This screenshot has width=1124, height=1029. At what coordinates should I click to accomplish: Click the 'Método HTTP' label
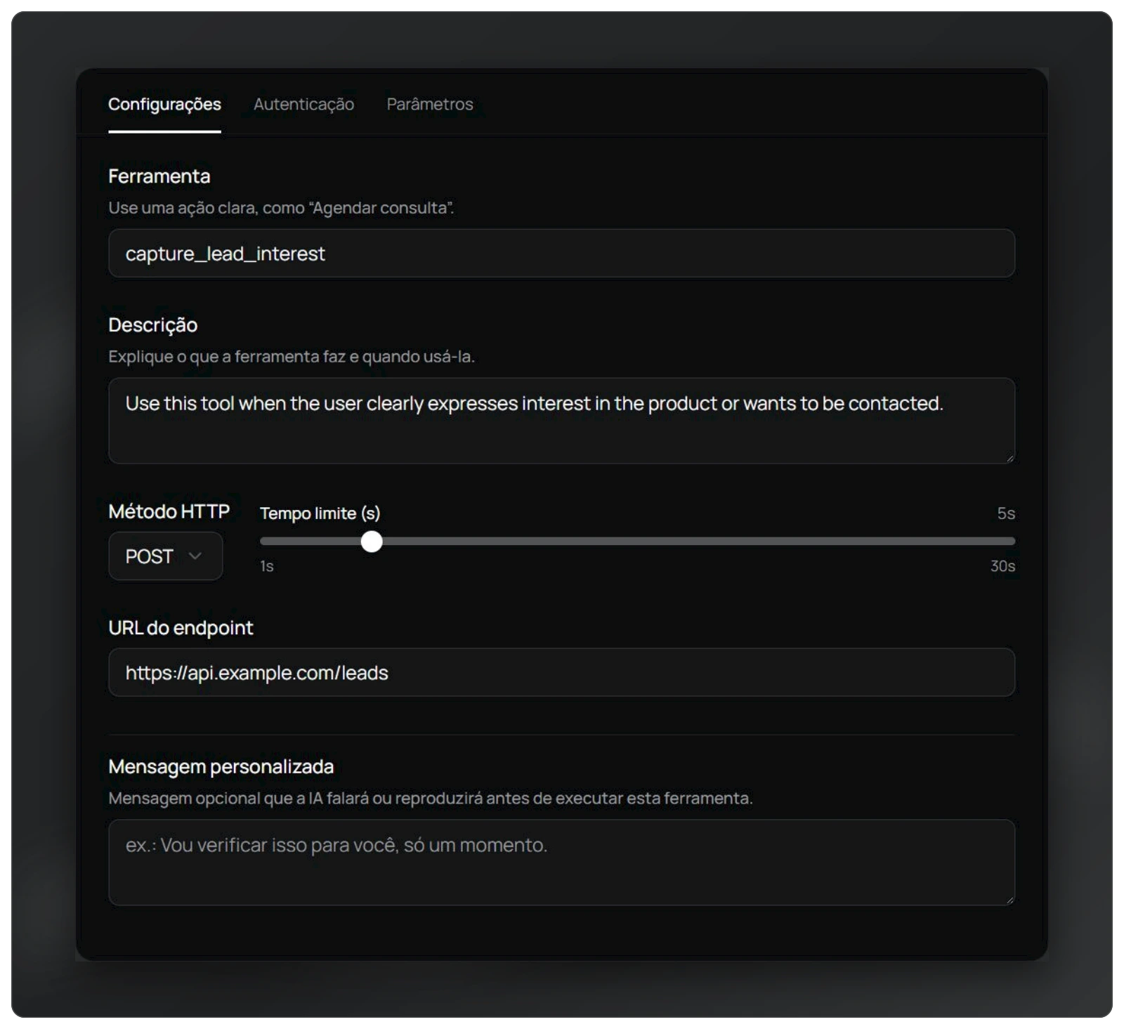click(x=169, y=511)
